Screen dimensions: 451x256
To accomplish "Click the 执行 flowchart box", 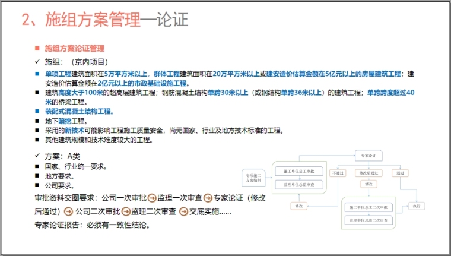I will pos(416,206).
